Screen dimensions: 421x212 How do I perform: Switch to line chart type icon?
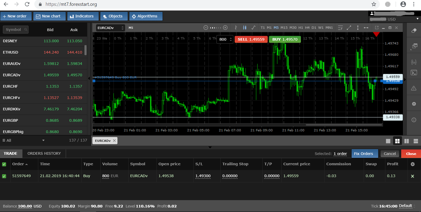(x=253, y=28)
